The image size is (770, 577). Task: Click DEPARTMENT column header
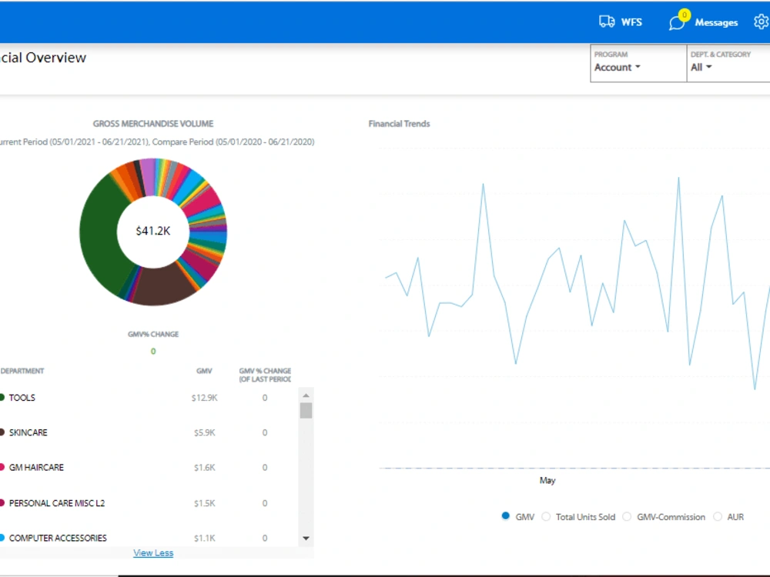22,371
